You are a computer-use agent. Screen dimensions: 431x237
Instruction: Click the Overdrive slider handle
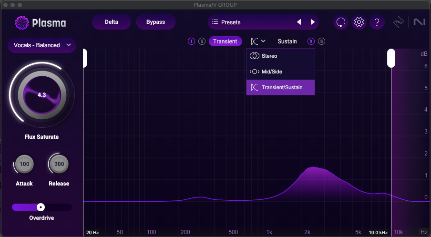pos(41,207)
